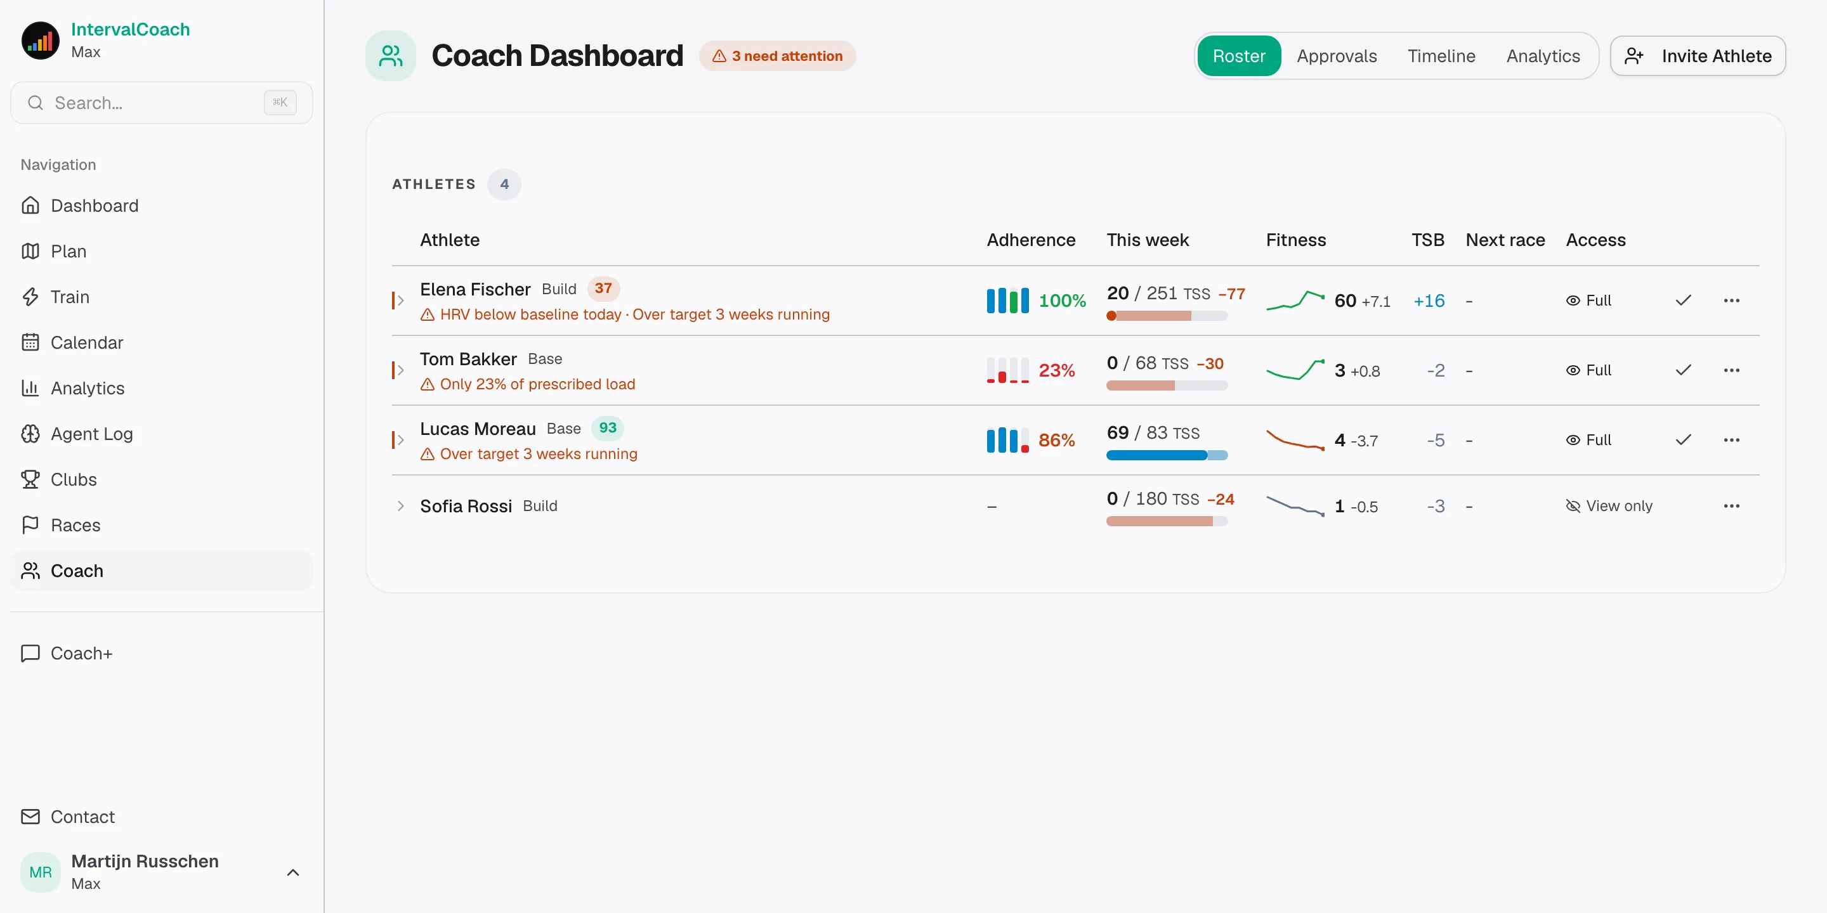Click the MR user avatar
1827x913 pixels.
click(x=41, y=872)
